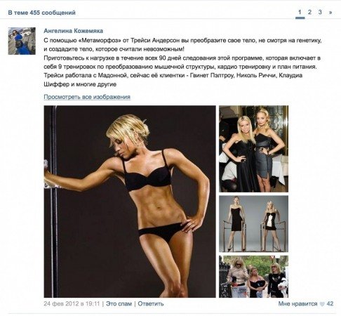Image resolution: width=341 pixels, height=316 pixels.
Task: Open photo of two blonde women in dresses
Action: coord(253,149)
